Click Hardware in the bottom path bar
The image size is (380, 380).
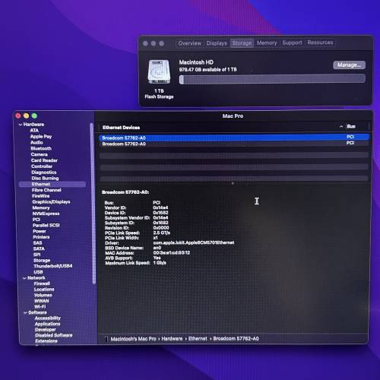pos(172,339)
